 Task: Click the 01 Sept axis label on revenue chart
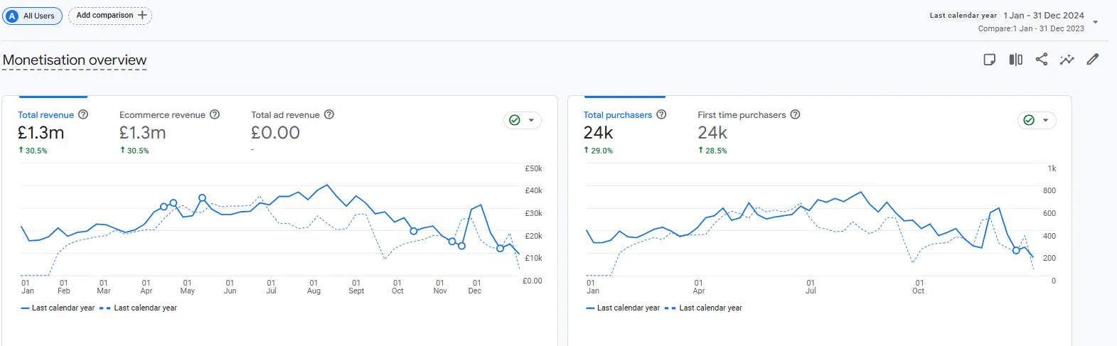[356, 287]
